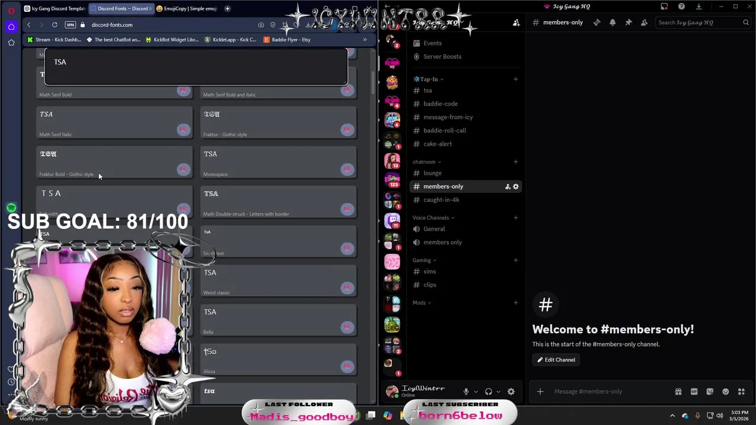Image resolution: width=756 pixels, height=425 pixels.
Task: Search Icy Gang HQ search box
Action: coord(703,22)
